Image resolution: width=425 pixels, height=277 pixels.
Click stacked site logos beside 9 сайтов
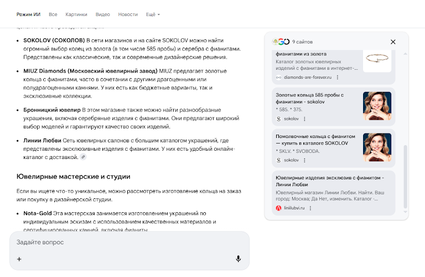(x=281, y=42)
